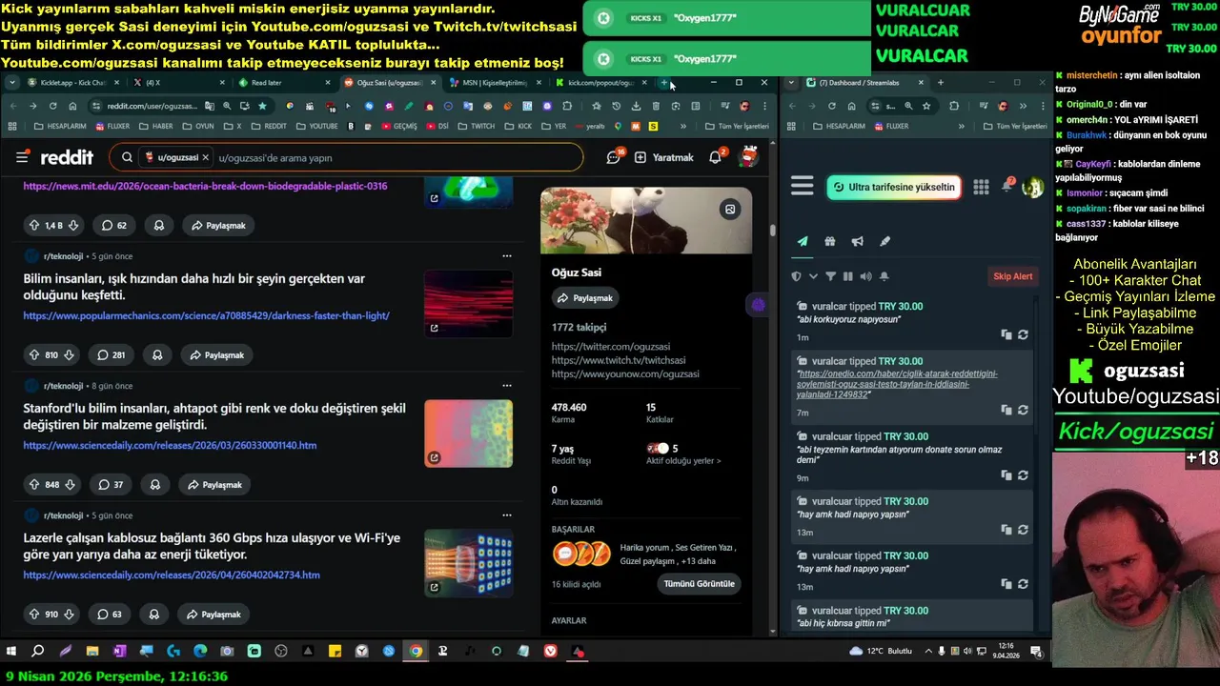This screenshot has height=686, width=1220.
Task: Open the Reddit hamburger menu
Action: tap(22, 157)
